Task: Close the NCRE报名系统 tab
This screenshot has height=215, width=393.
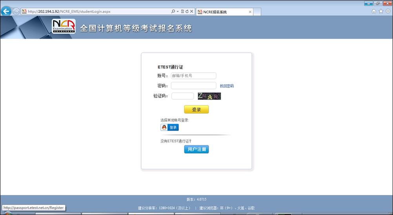Action: [250, 12]
